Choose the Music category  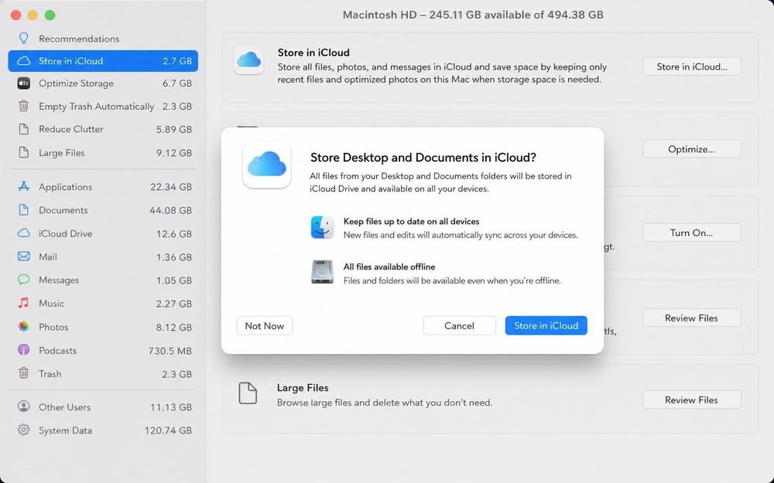(x=103, y=303)
